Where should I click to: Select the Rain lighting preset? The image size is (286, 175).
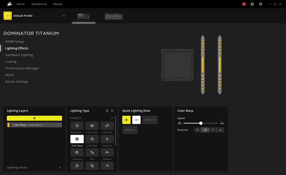point(92,152)
